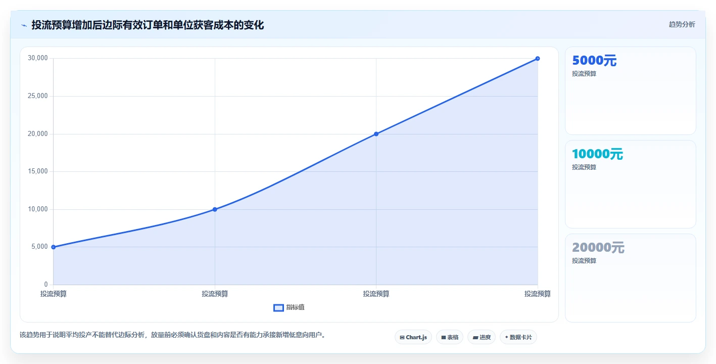716x364 pixels.
Task: Click the chart data point at value 10,000
Action: tap(215, 209)
